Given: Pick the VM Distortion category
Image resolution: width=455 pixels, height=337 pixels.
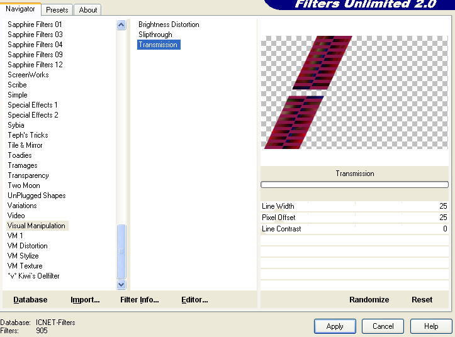Looking at the screenshot, I should 27,246.
